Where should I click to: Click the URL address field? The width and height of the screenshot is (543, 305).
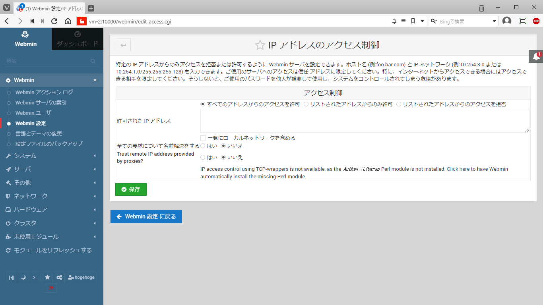coord(239,21)
